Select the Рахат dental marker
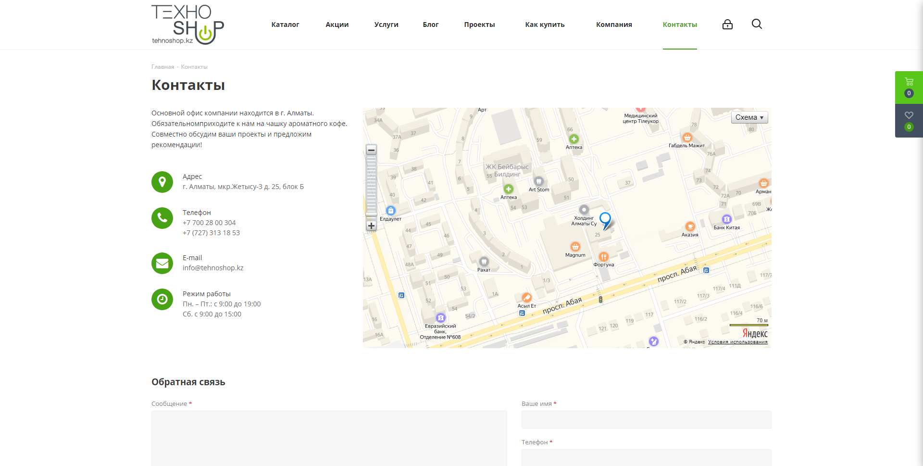Image resolution: width=923 pixels, height=466 pixels. 484,262
